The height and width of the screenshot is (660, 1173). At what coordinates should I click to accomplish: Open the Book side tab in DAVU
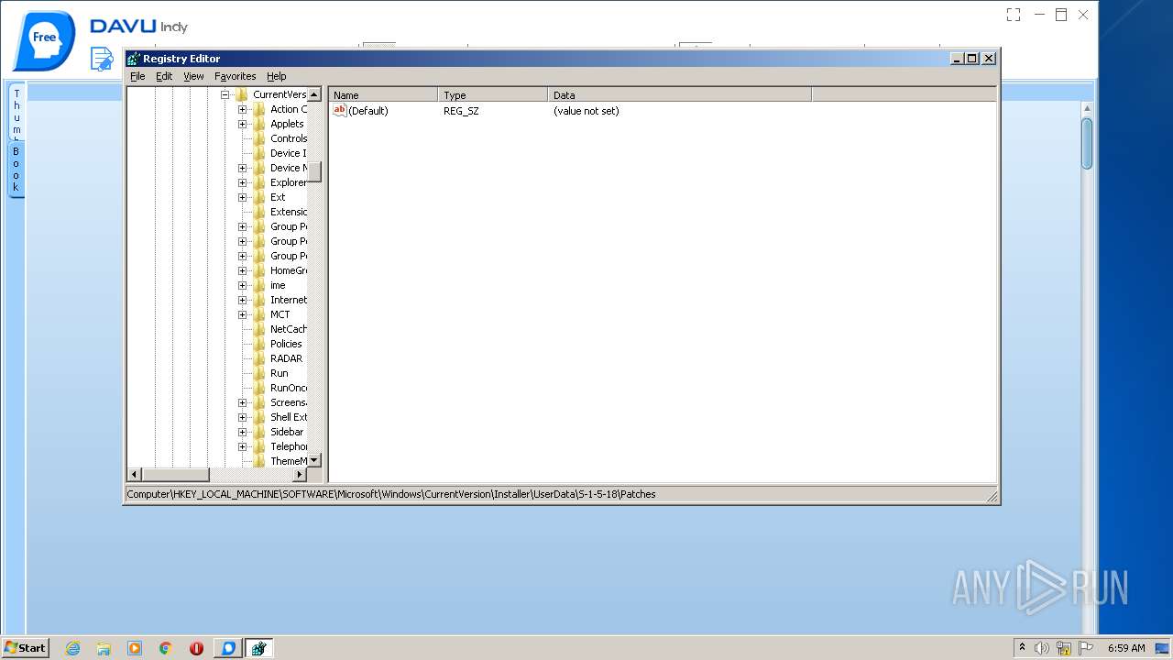pos(16,170)
